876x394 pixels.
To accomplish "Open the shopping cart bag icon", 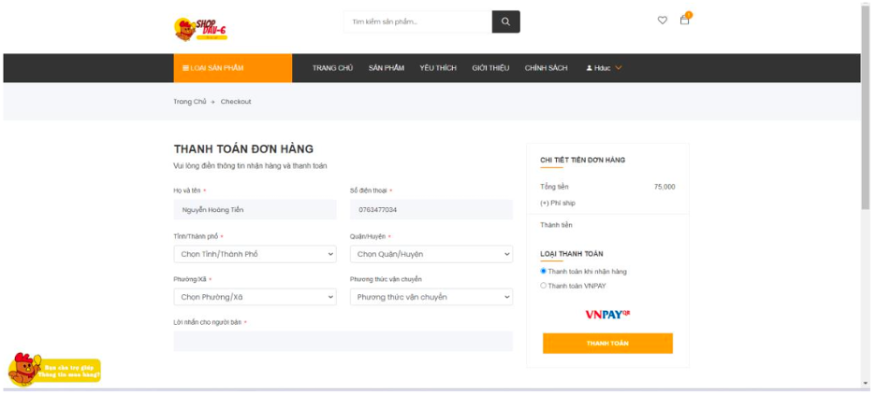I will [x=684, y=20].
